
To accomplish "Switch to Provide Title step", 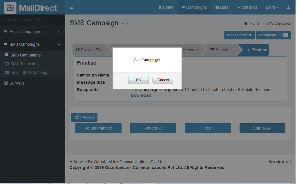I will [x=89, y=50].
